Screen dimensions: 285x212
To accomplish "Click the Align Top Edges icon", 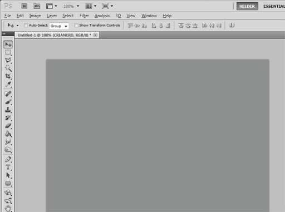I will pos(130,26).
